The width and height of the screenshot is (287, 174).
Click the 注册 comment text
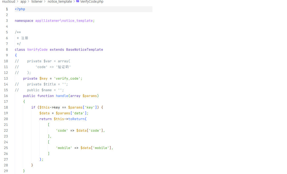pyautogui.click(x=24, y=38)
